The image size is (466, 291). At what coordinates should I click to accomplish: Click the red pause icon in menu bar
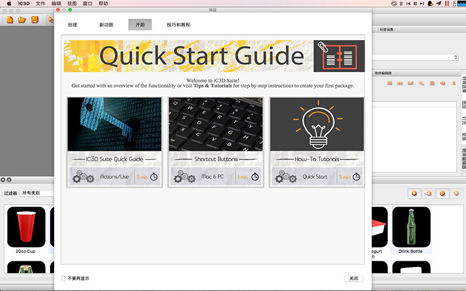click(x=447, y=3)
